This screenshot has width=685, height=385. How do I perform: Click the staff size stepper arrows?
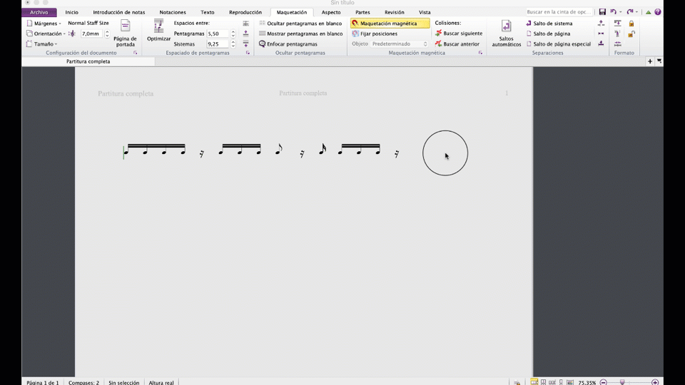click(107, 34)
